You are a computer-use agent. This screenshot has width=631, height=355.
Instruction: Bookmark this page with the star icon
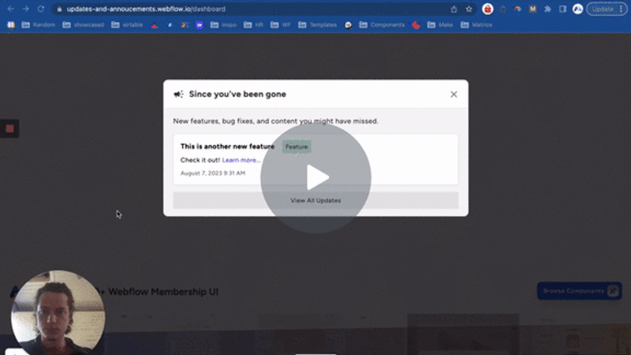tap(469, 9)
